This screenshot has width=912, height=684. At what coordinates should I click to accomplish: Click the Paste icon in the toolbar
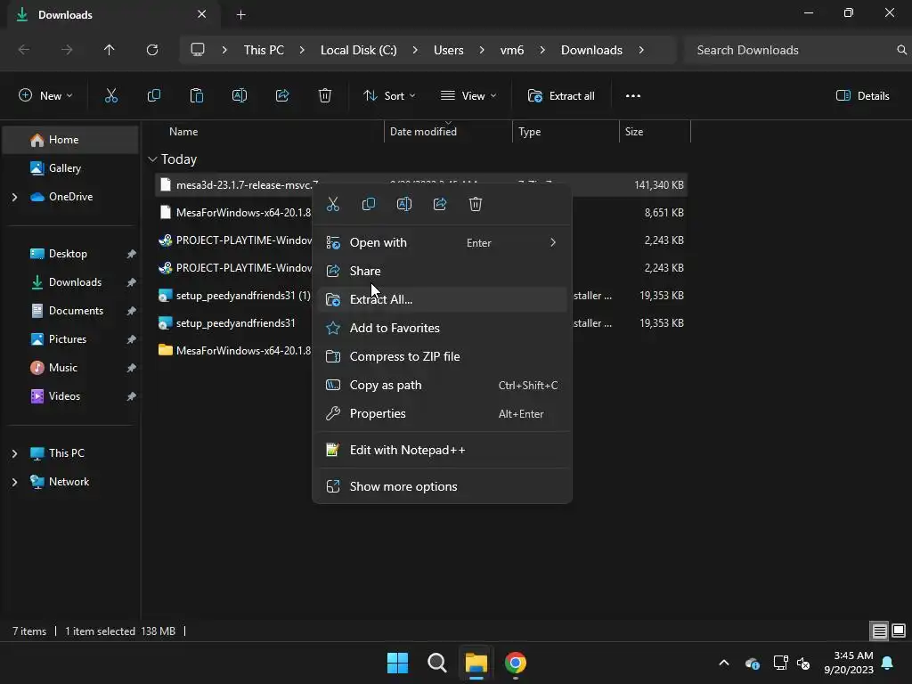coord(197,96)
